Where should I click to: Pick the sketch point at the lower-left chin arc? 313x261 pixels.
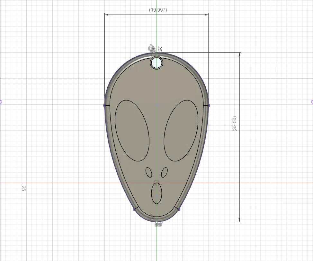tap(134, 209)
